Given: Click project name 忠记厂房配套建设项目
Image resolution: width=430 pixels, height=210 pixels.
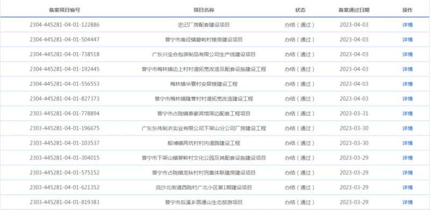Looking at the screenshot, I should [x=204, y=25].
